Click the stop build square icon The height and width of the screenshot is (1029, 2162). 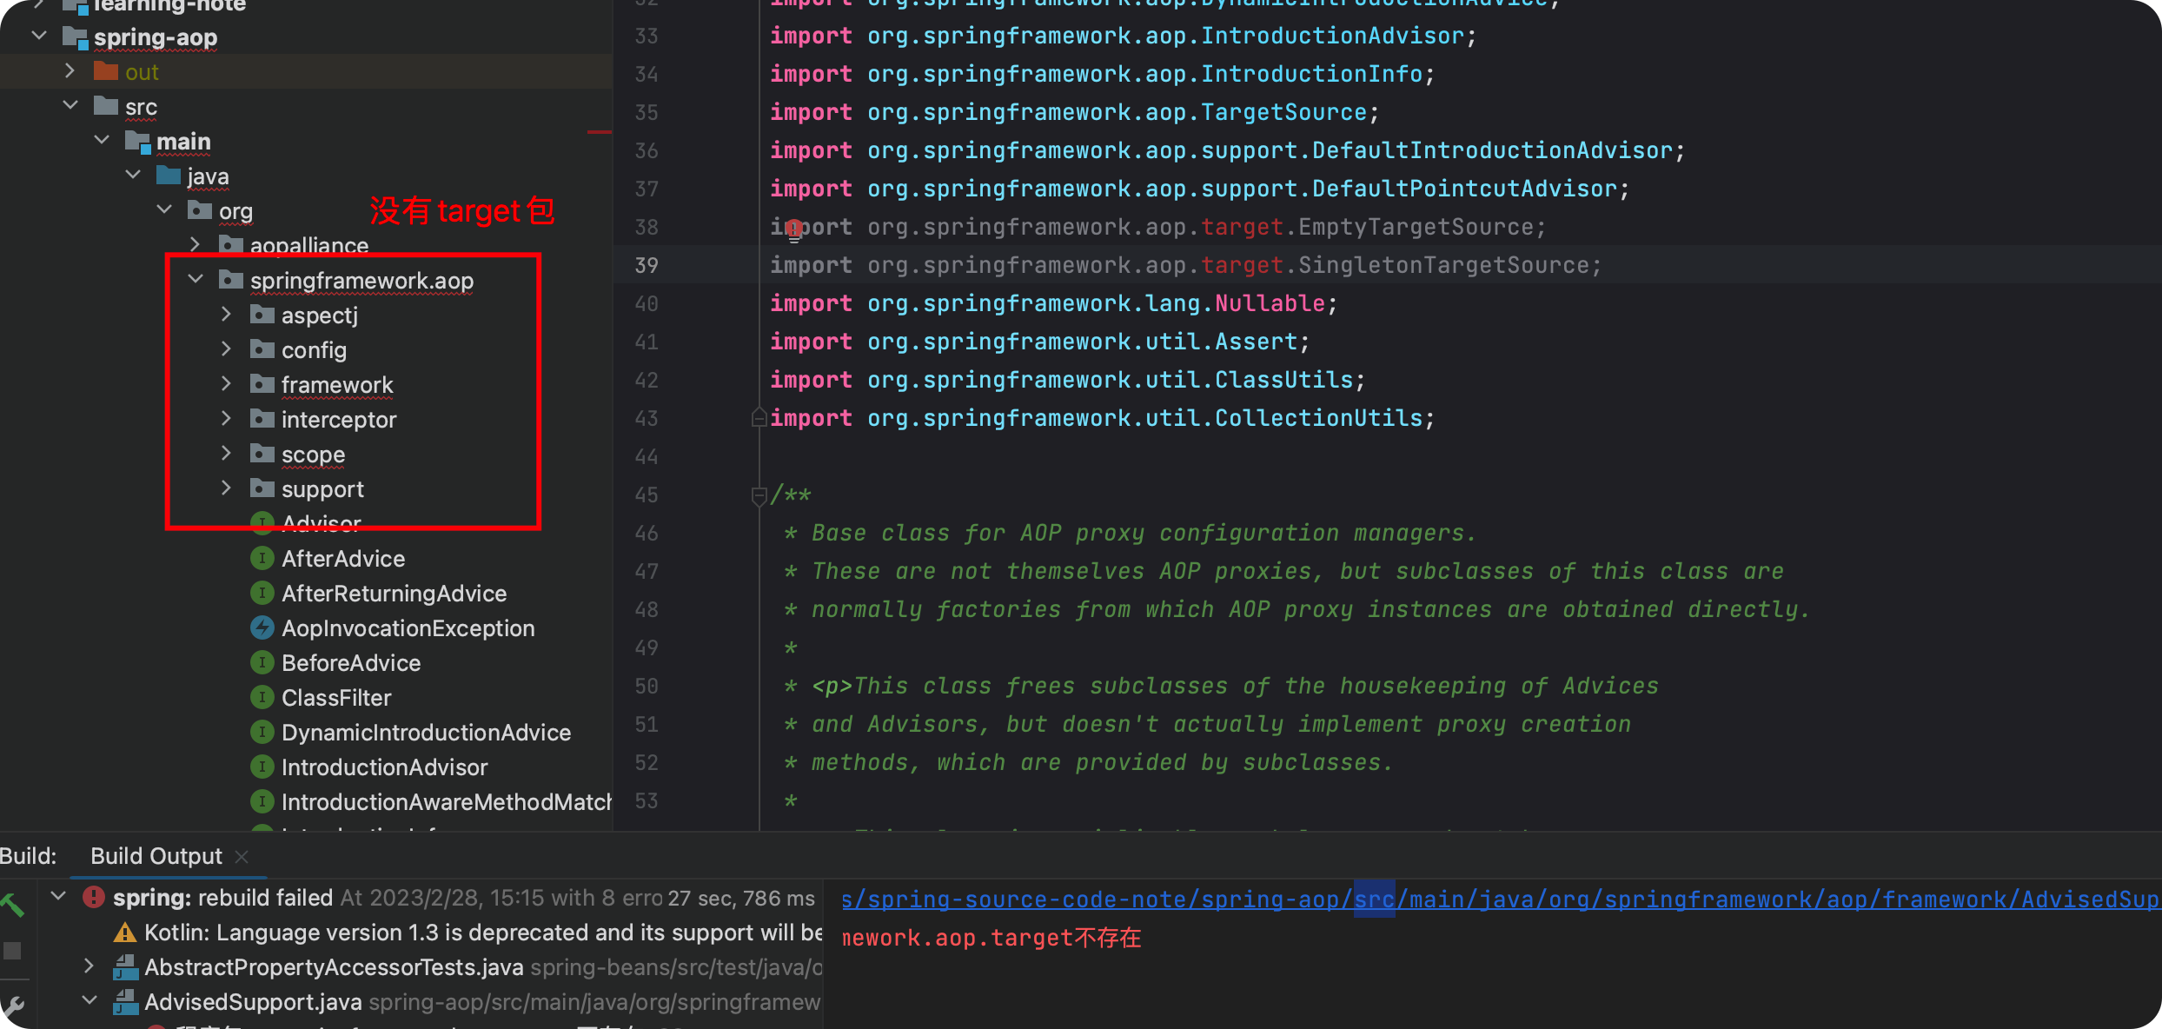(12, 951)
